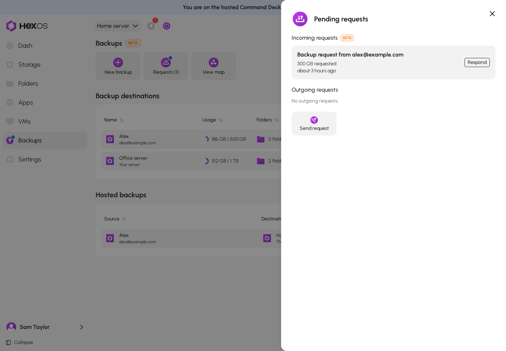The width and height of the screenshot is (506, 351).
Task: Click the New backup plus icon
Action: click(118, 62)
